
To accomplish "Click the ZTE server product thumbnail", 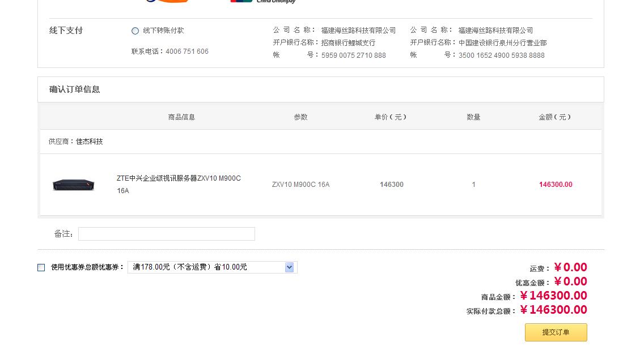I will [x=74, y=185].
